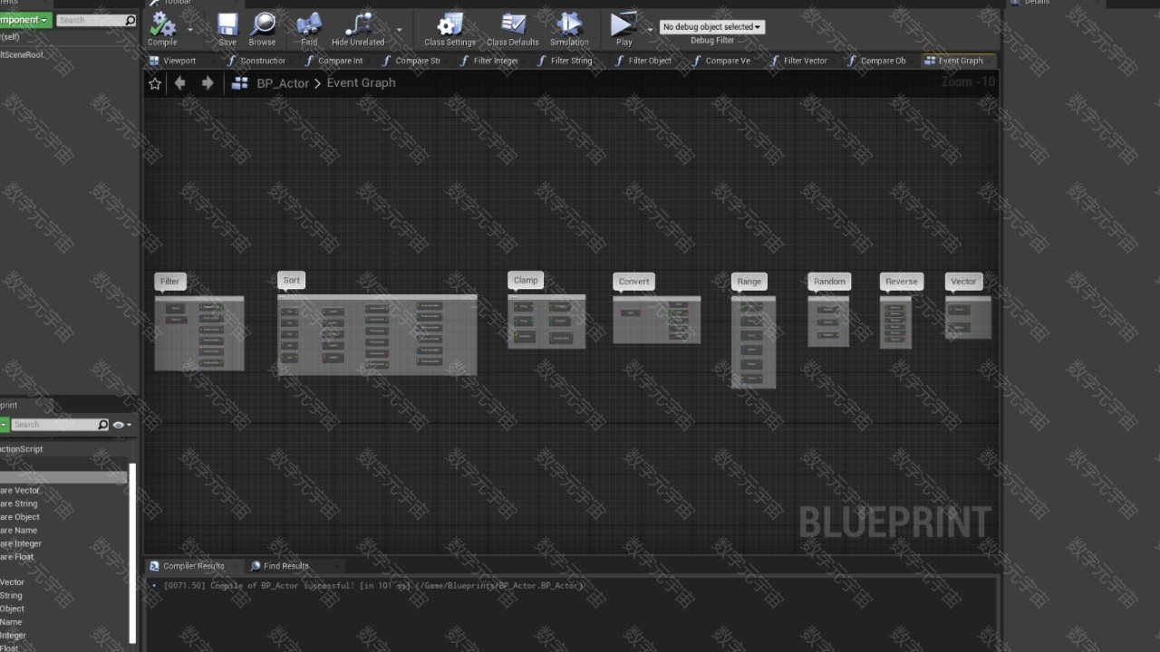Viewport: 1160px width, 652px height.
Task: Toggle Hide Unrelated nodes
Action: [358, 29]
